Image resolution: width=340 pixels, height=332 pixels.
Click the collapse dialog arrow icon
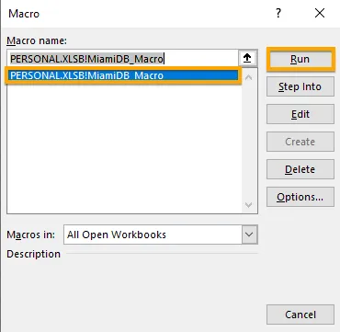coord(247,59)
